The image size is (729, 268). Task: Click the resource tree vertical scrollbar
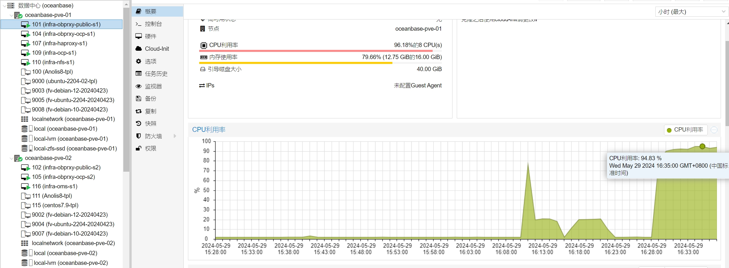(126, 90)
